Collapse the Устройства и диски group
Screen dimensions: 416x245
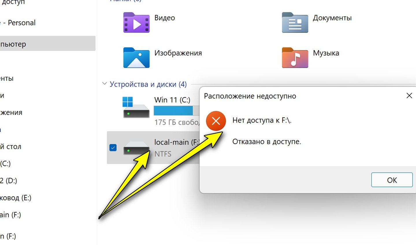104,84
